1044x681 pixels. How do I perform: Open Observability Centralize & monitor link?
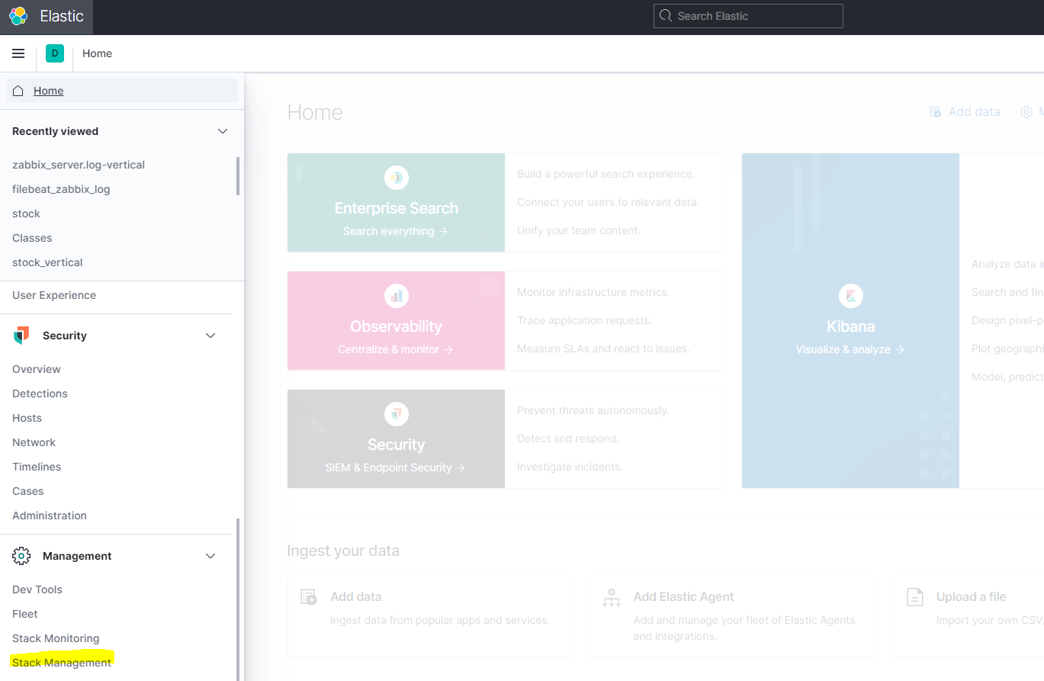point(396,349)
